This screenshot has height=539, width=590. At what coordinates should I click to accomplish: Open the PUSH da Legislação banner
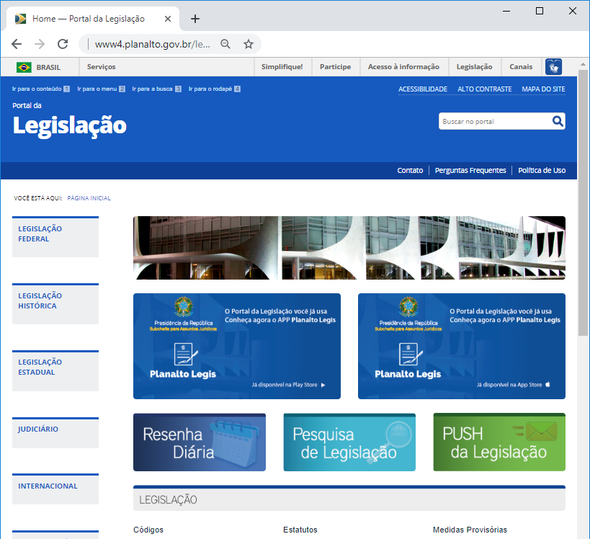tap(499, 441)
